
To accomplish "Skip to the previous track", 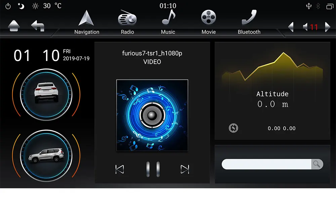I will point(120,169).
